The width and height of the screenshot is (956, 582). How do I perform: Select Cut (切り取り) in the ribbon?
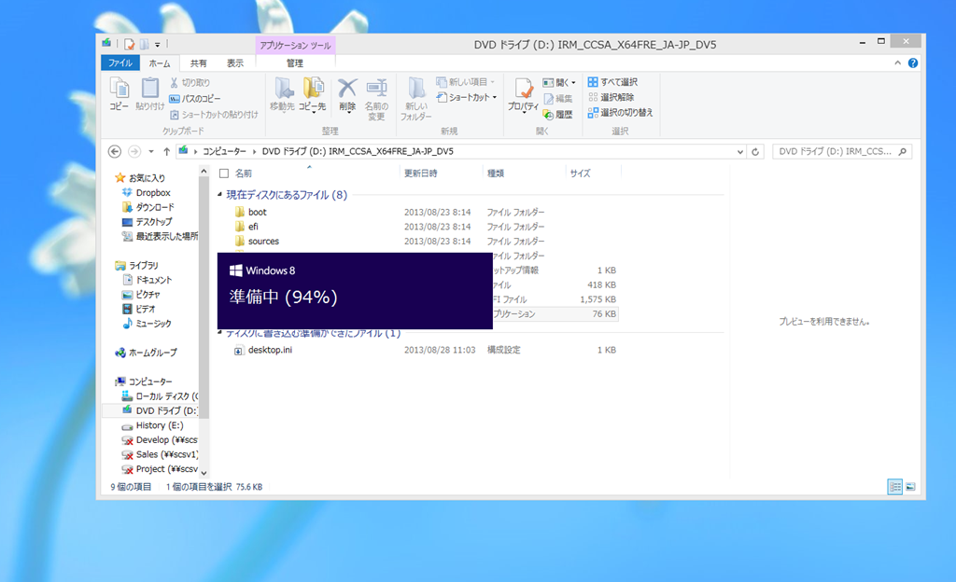190,83
